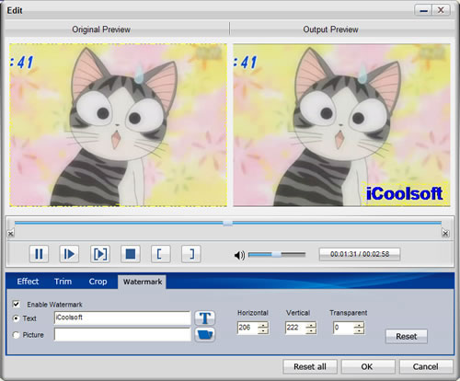Set trim start with left bracket button
The width and height of the screenshot is (460, 381).
click(161, 254)
